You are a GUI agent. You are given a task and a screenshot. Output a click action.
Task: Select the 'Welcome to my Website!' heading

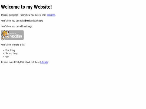point(26,7)
